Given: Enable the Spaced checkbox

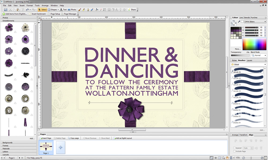Looking at the screenshot, I should point(234,148).
